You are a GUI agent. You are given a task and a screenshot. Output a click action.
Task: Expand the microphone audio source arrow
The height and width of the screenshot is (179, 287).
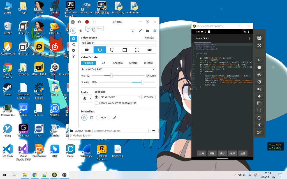pyautogui.click(x=90, y=99)
